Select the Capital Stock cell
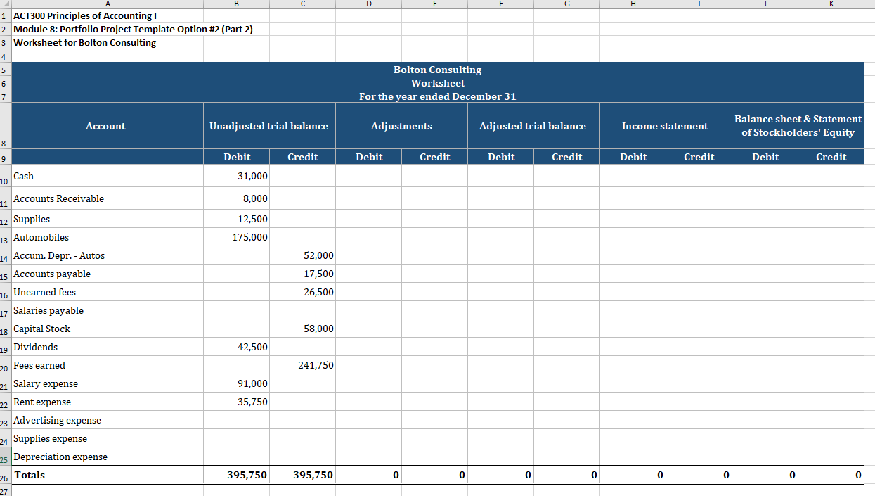The image size is (875, 496). coord(107,329)
